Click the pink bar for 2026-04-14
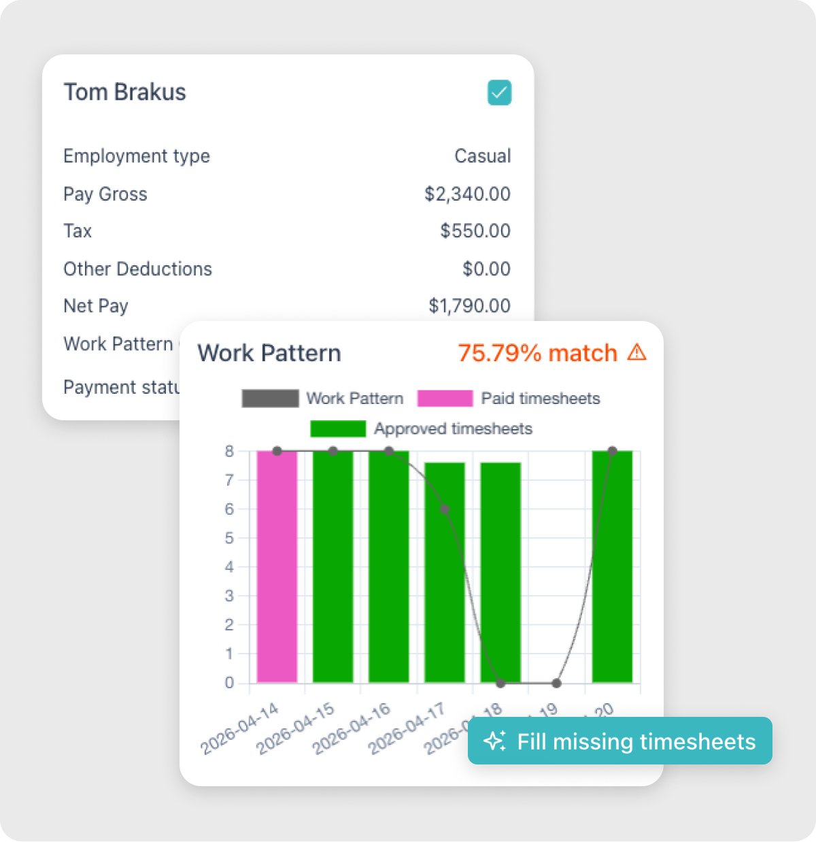Screen dimensions: 816x842 tap(277, 566)
